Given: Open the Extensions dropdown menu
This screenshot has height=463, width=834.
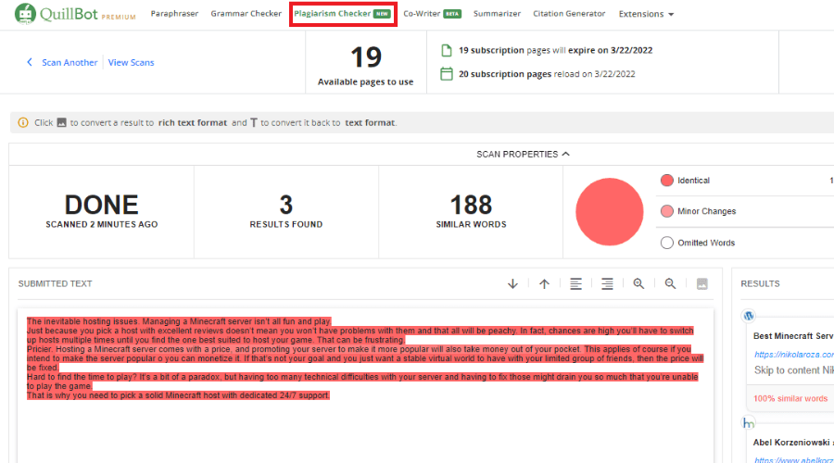Looking at the screenshot, I should (x=646, y=15).
